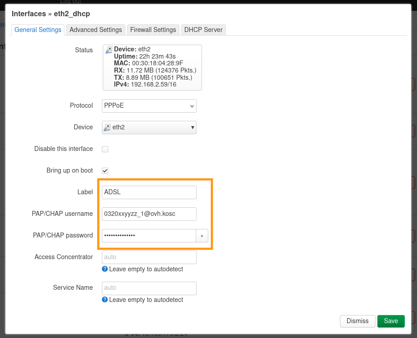Viewport: 417px width, 338px height.
Task: Click the ethernet icon in Device selector
Action: pyautogui.click(x=107, y=128)
